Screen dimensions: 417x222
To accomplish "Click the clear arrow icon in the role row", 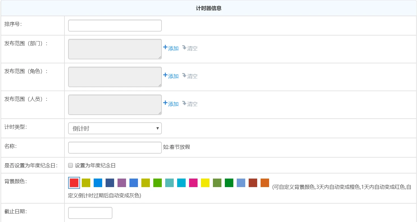I will [x=184, y=75].
